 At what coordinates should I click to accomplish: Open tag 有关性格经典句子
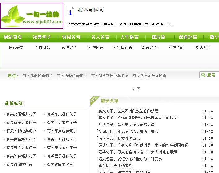click(x=21, y=139)
